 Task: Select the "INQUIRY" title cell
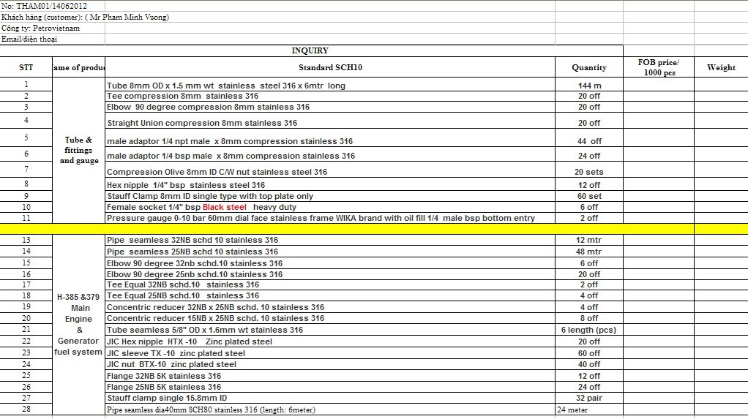click(310, 50)
